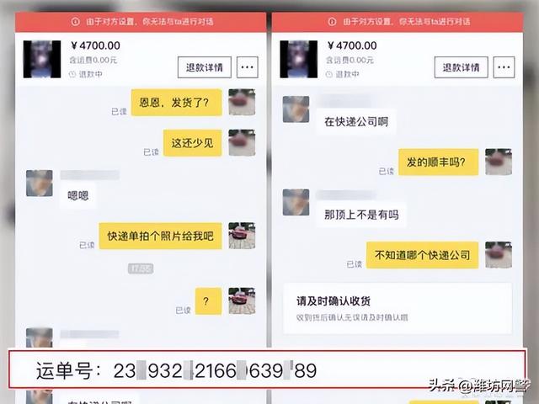539x404 pixels.
Task: Tap the avatar beside 这还少见 message
Action: pyautogui.click(x=242, y=142)
